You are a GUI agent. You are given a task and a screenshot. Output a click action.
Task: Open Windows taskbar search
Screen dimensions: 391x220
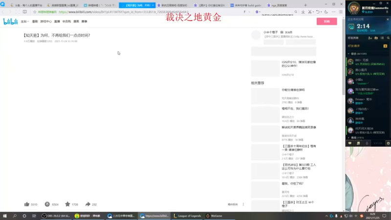tap(15, 216)
